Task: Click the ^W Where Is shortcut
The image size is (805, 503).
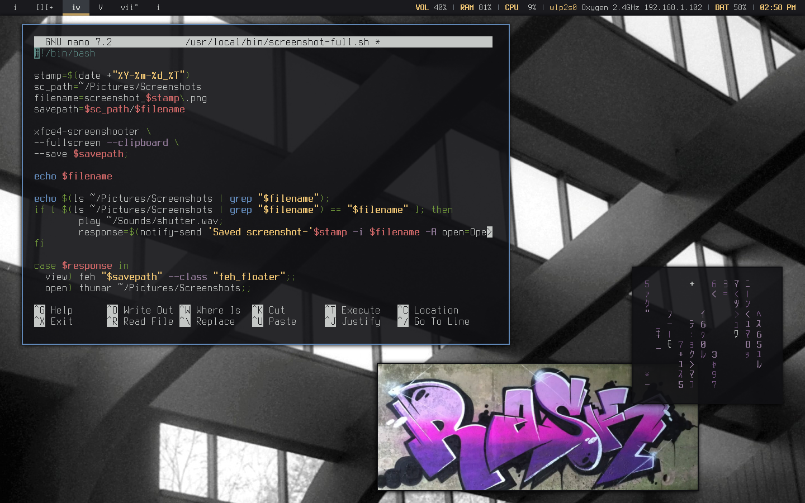Action: coord(210,310)
